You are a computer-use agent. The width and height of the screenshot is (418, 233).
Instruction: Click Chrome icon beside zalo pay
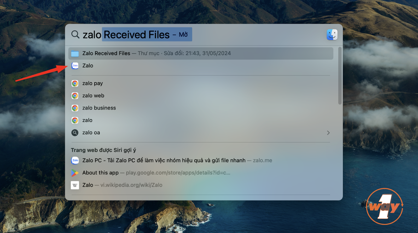(75, 83)
